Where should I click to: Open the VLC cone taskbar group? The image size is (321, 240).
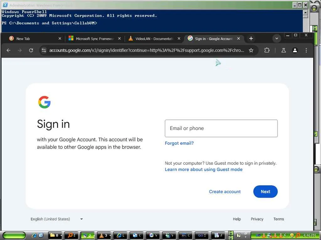point(104,236)
